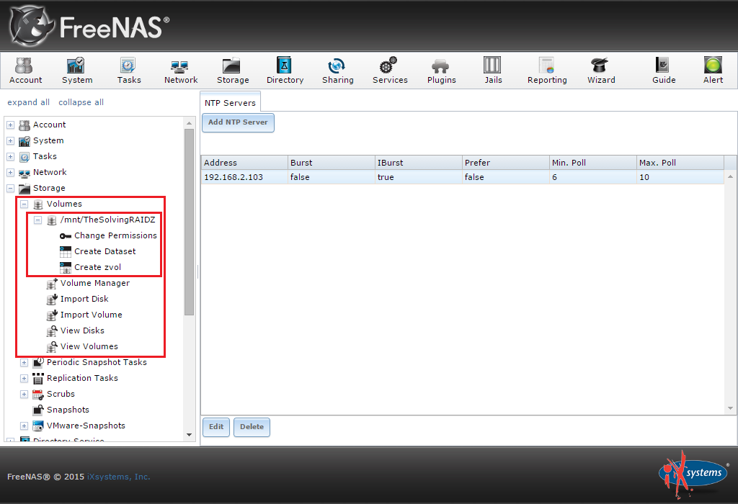
Task: Click the Volume Manager icon
Action: click(x=52, y=284)
